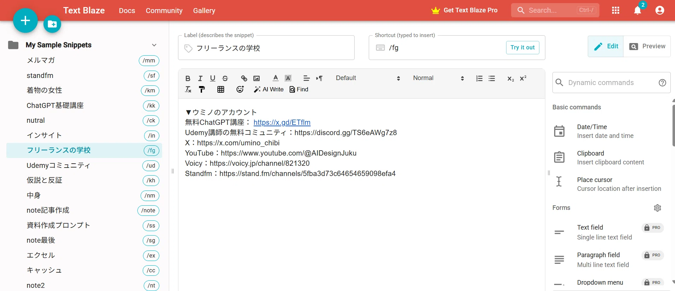Click Try it out button
The height and width of the screenshot is (291, 675).
tap(522, 47)
